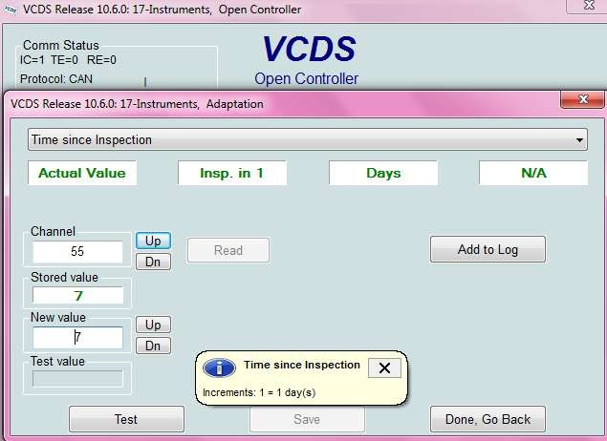Viewport: 607px width, 441px height.
Task: Decrease New value with its Dn button
Action: 153,346
